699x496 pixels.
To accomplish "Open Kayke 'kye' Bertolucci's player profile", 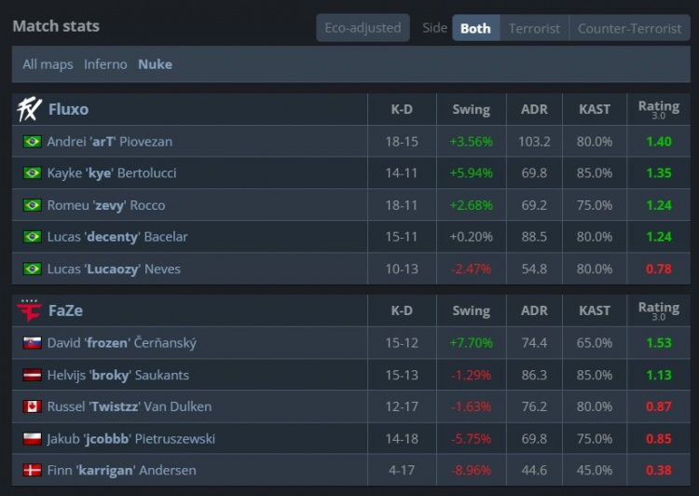I will pos(112,173).
